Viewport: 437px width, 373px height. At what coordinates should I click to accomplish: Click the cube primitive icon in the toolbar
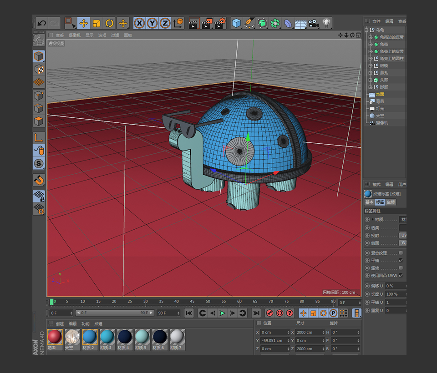[x=237, y=23]
